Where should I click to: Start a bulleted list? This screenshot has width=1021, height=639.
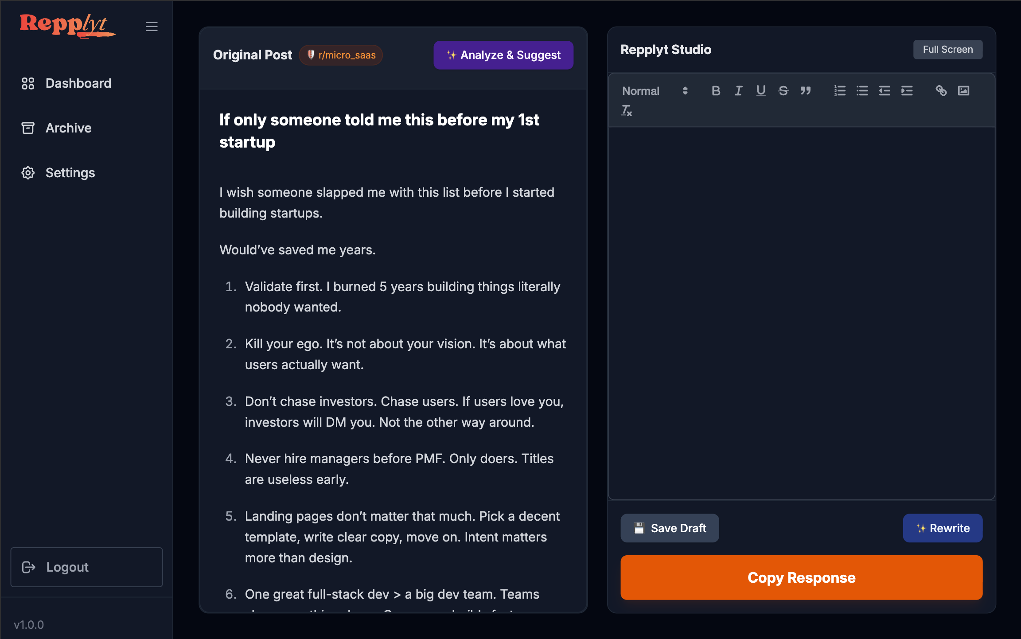tap(862, 91)
